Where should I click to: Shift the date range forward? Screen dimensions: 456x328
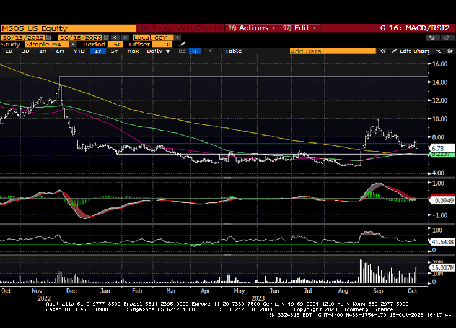coord(125,38)
